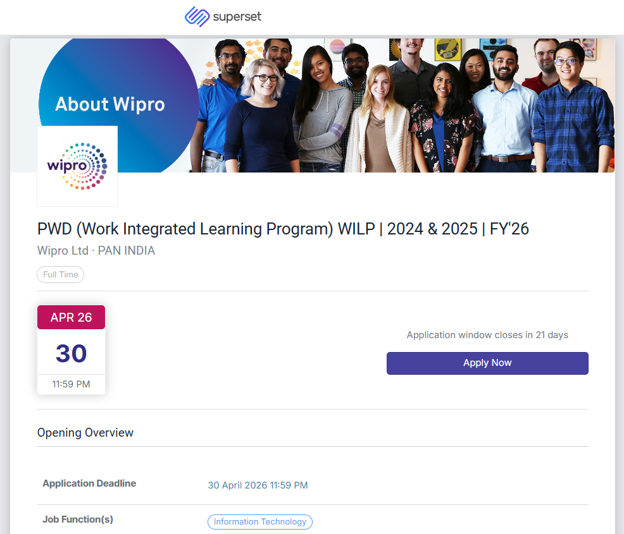Click the Full Time tag
624x534 pixels.
61,275
